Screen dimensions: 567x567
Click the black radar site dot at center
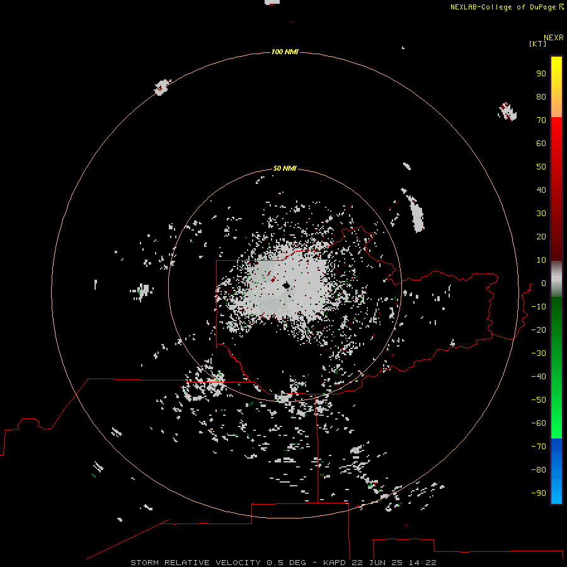pos(287,285)
